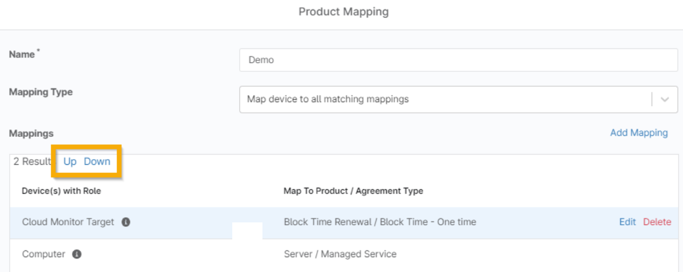683x272 pixels.
Task: Click the Add Mapping link
Action: click(638, 133)
